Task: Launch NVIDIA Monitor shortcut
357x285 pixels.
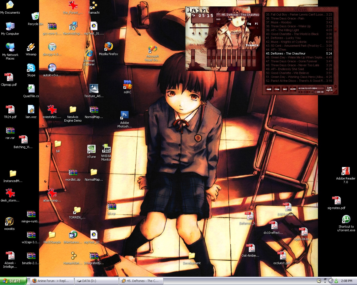Action: [x=106, y=152]
